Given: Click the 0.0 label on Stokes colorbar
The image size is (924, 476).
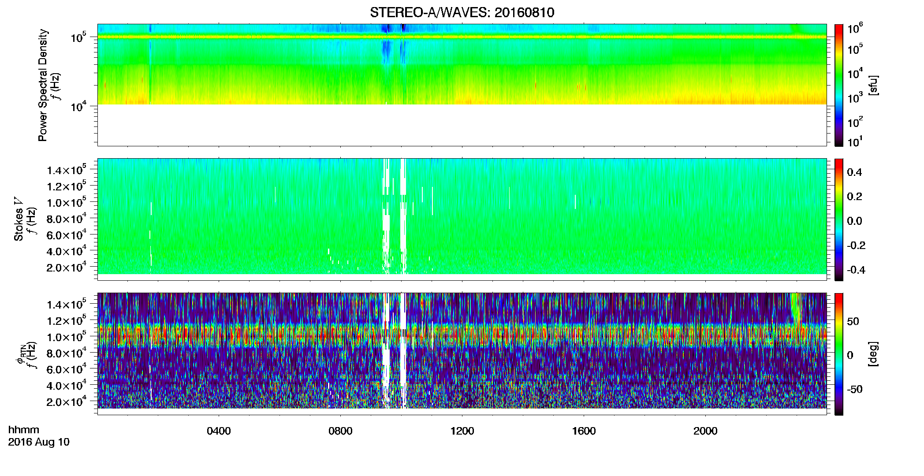Looking at the screenshot, I should (x=854, y=221).
